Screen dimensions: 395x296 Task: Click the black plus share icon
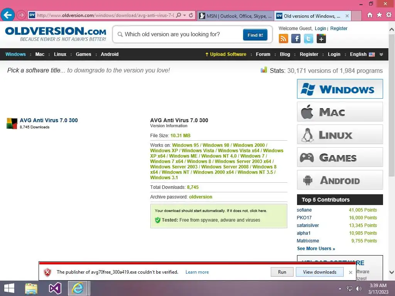tap(321, 39)
